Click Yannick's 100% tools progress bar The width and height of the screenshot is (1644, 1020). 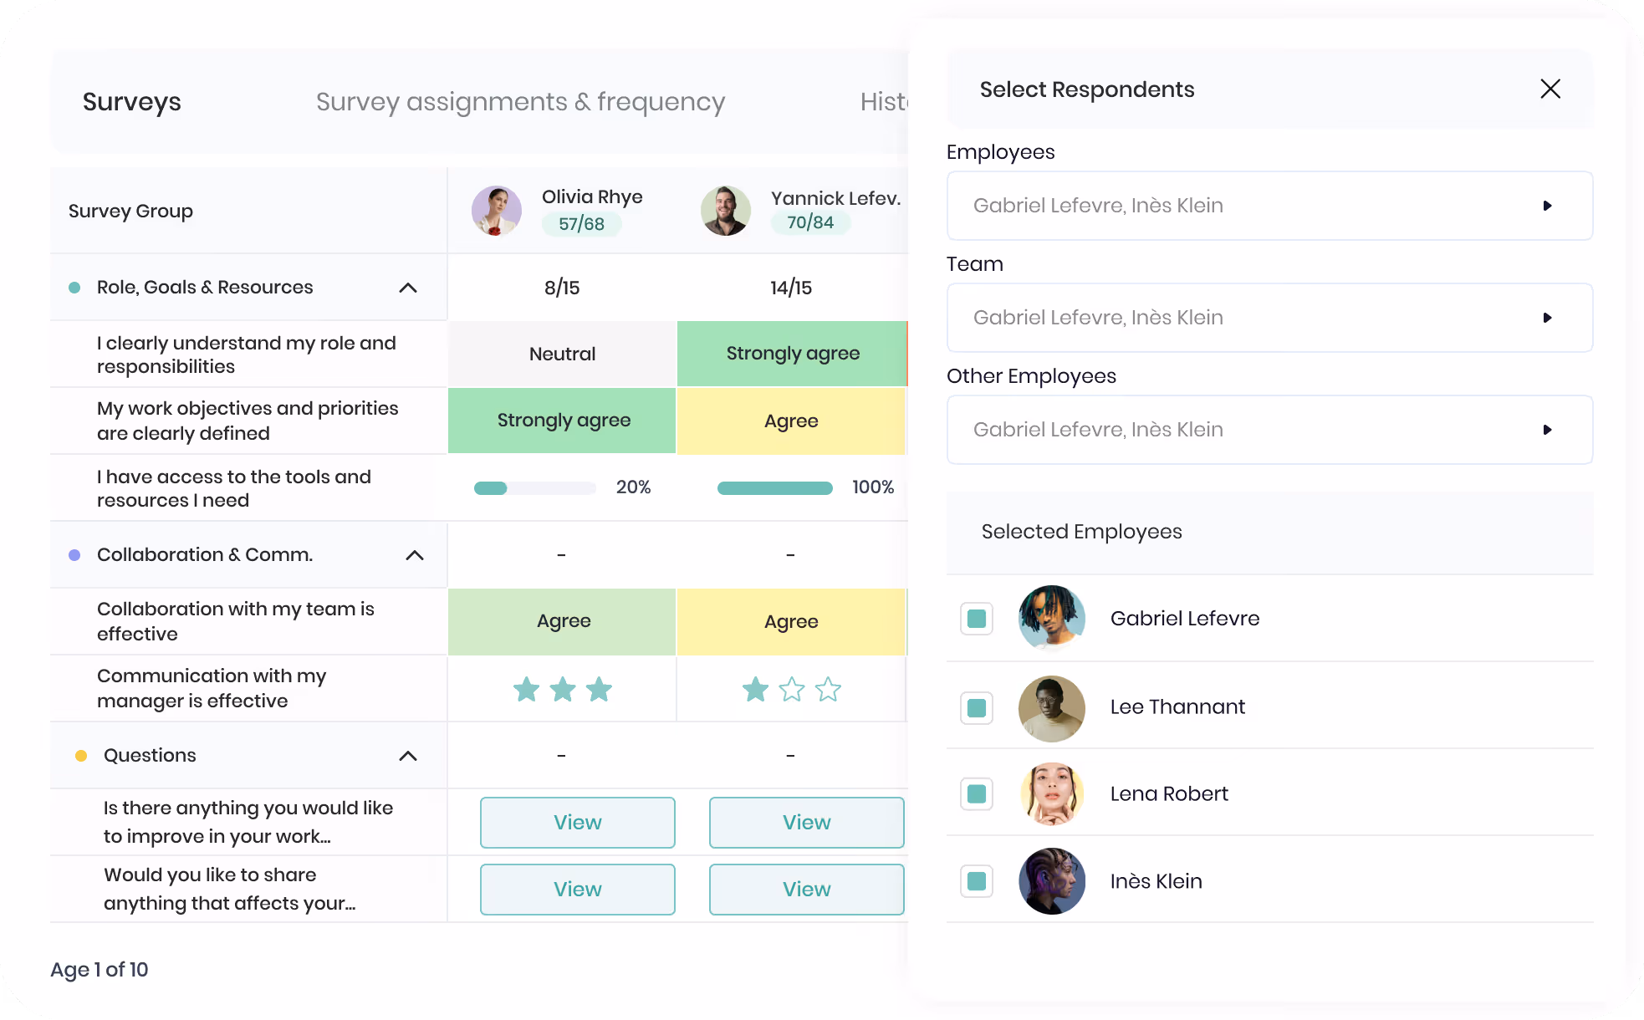pos(775,488)
